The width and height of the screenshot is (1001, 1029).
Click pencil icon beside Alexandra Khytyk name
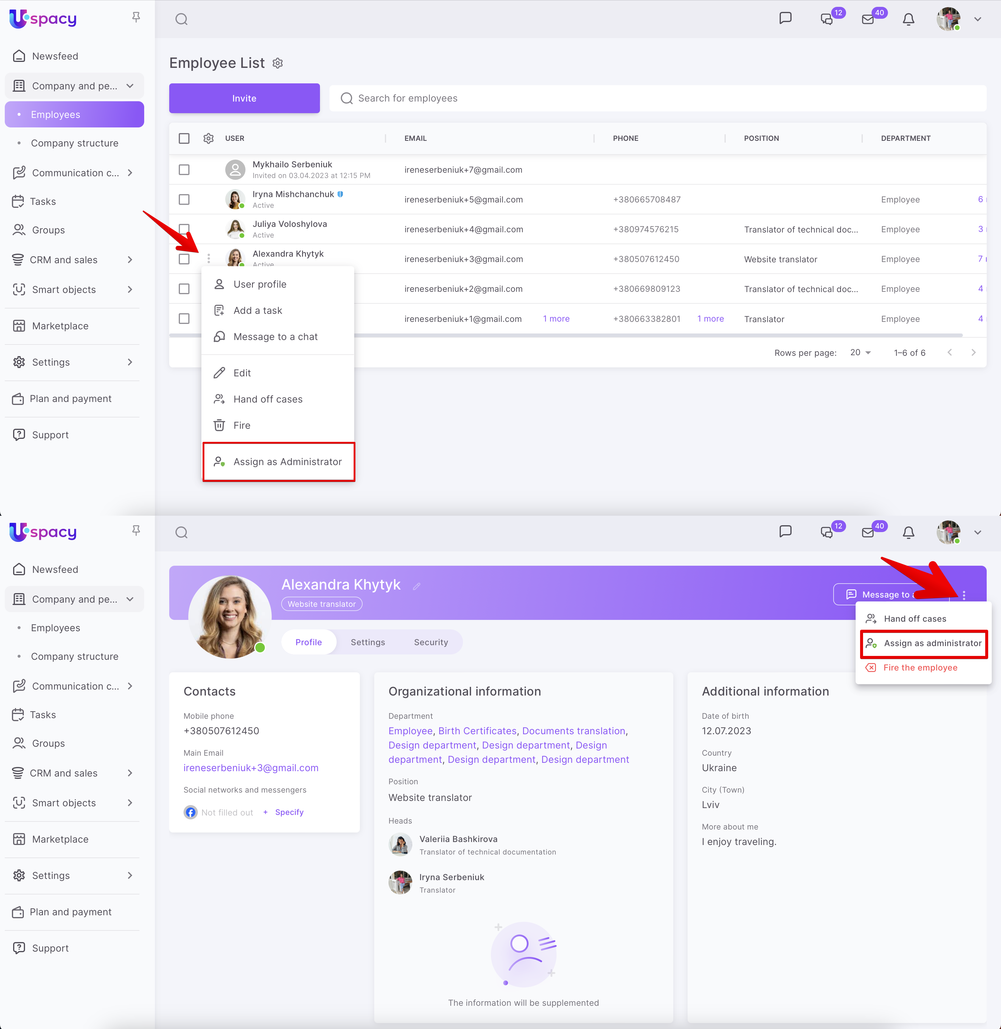(416, 586)
